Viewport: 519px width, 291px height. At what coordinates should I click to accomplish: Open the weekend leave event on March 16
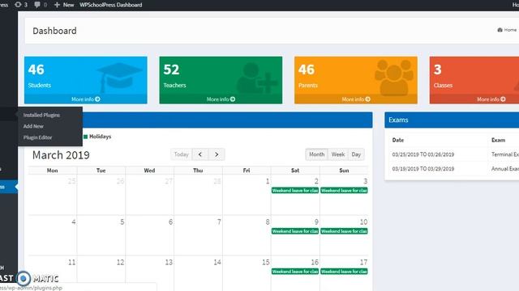[295, 272]
